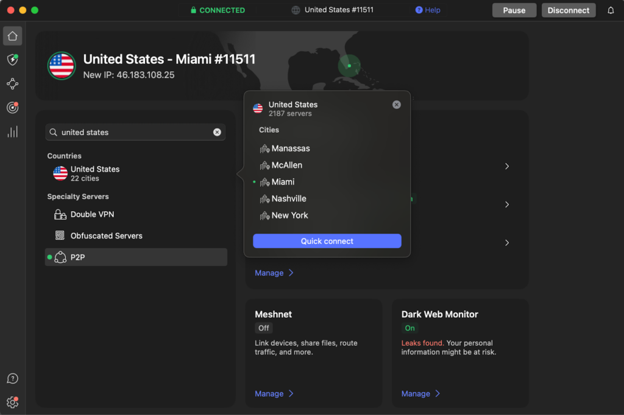This screenshot has height=415, width=624.
Task: Click the CONNECTED status indicator
Action: 218,10
